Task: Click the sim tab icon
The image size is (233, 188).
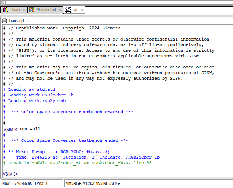Action: [68, 10]
